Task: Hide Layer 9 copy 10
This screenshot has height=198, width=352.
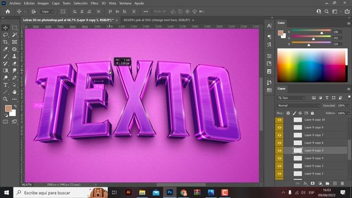Action: (x=279, y=120)
